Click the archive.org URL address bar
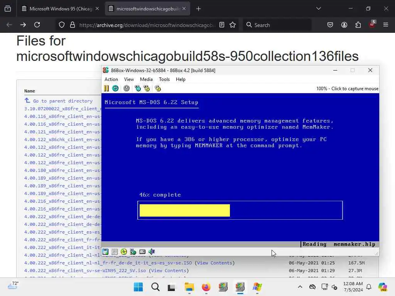This screenshot has height=296, width=395. 147,25
